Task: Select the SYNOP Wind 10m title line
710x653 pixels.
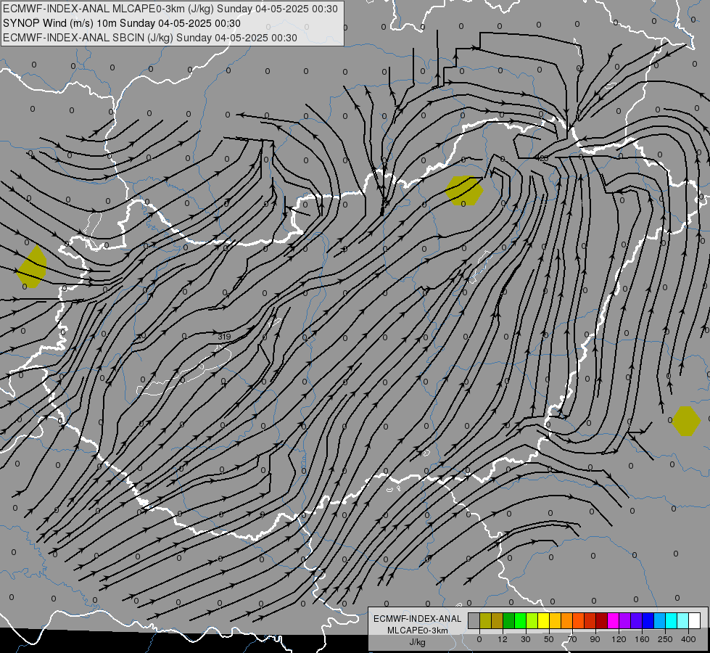Action: click(122, 23)
